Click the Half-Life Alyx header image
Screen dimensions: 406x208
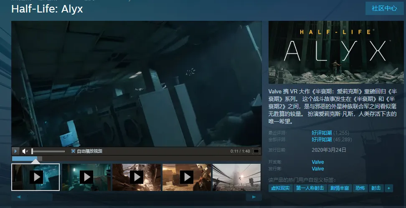tap(336, 53)
